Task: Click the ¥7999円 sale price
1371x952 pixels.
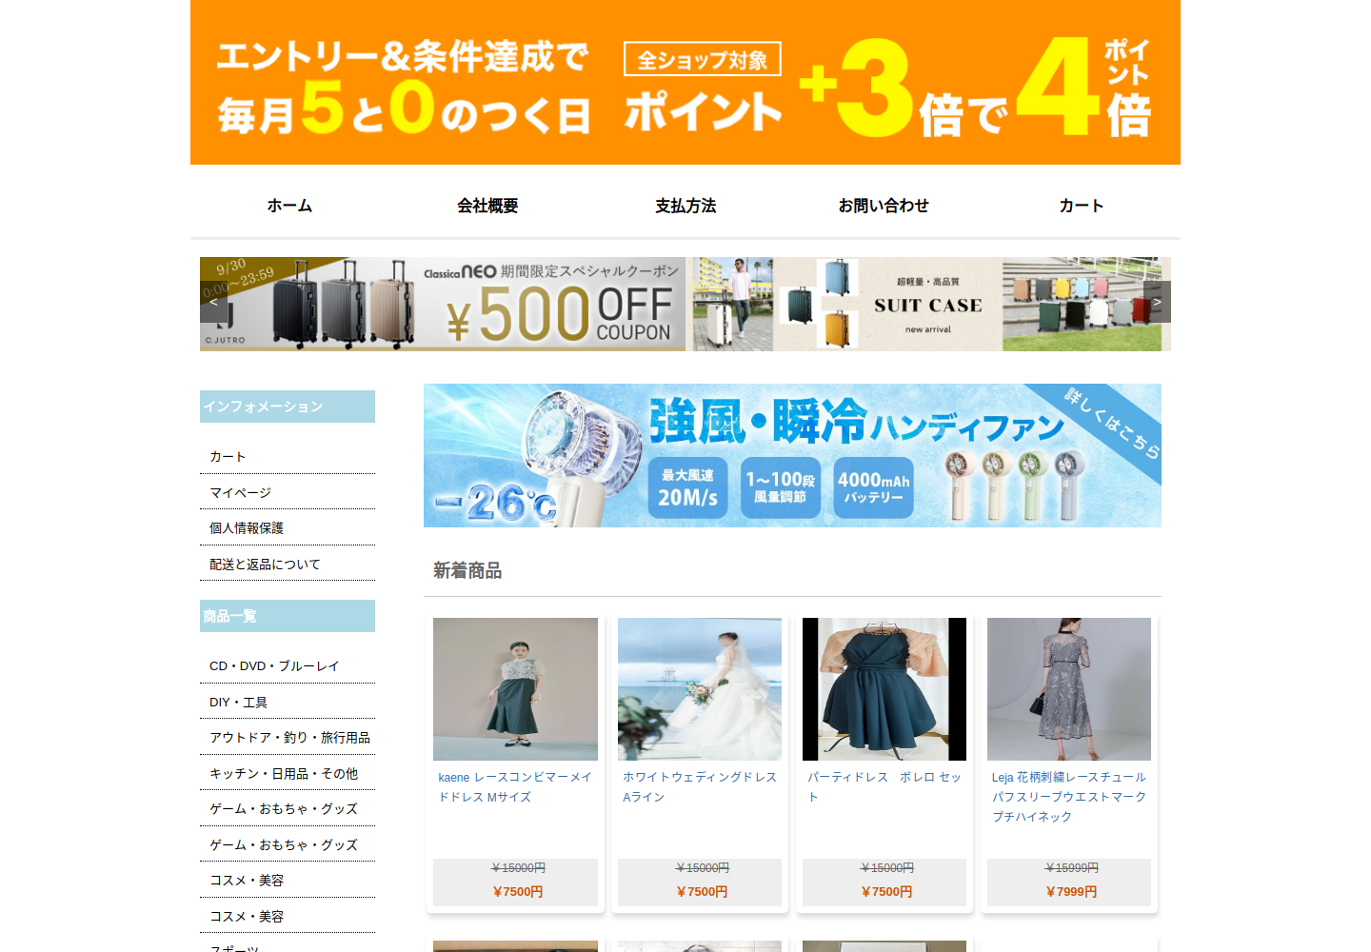Action: click(x=1071, y=892)
